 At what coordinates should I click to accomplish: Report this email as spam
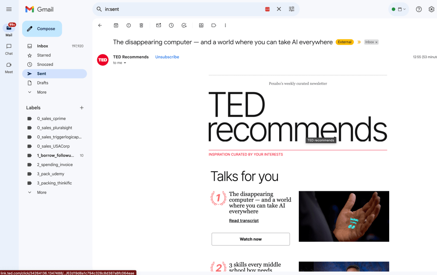tap(128, 25)
